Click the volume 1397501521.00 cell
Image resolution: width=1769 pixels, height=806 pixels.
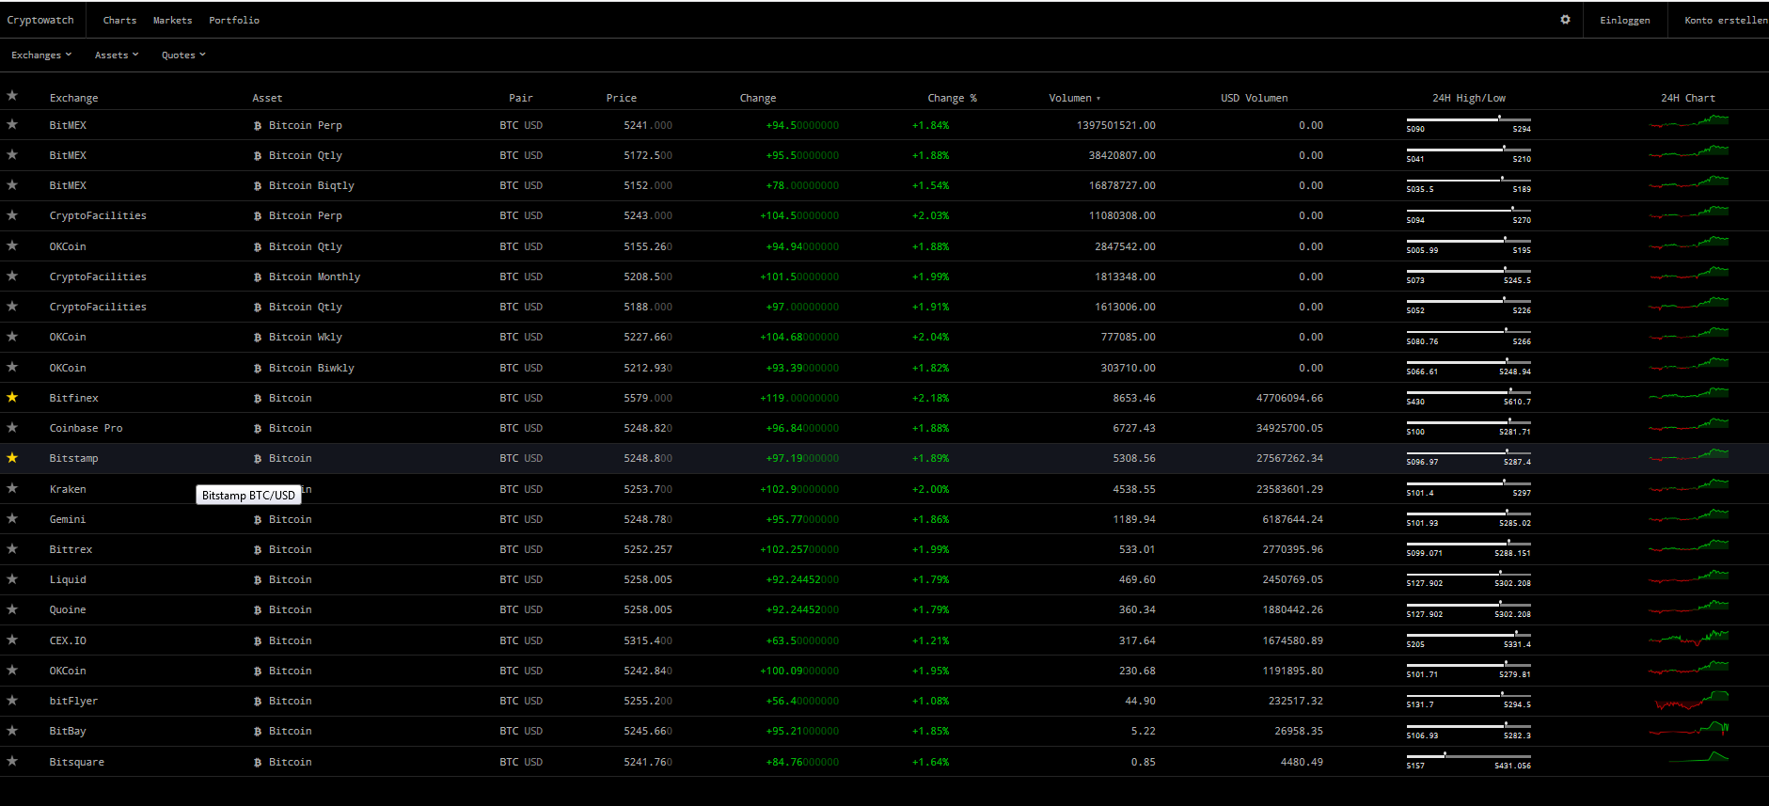coord(1116,125)
